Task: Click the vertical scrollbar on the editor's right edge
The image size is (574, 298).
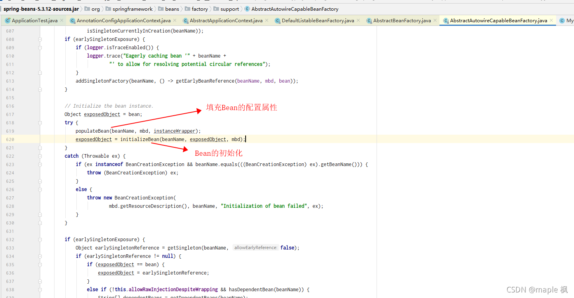Action: [572, 159]
